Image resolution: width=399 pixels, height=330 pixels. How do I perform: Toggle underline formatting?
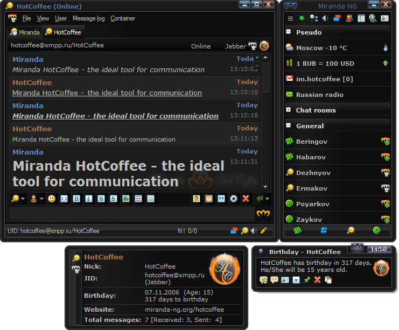101,199
